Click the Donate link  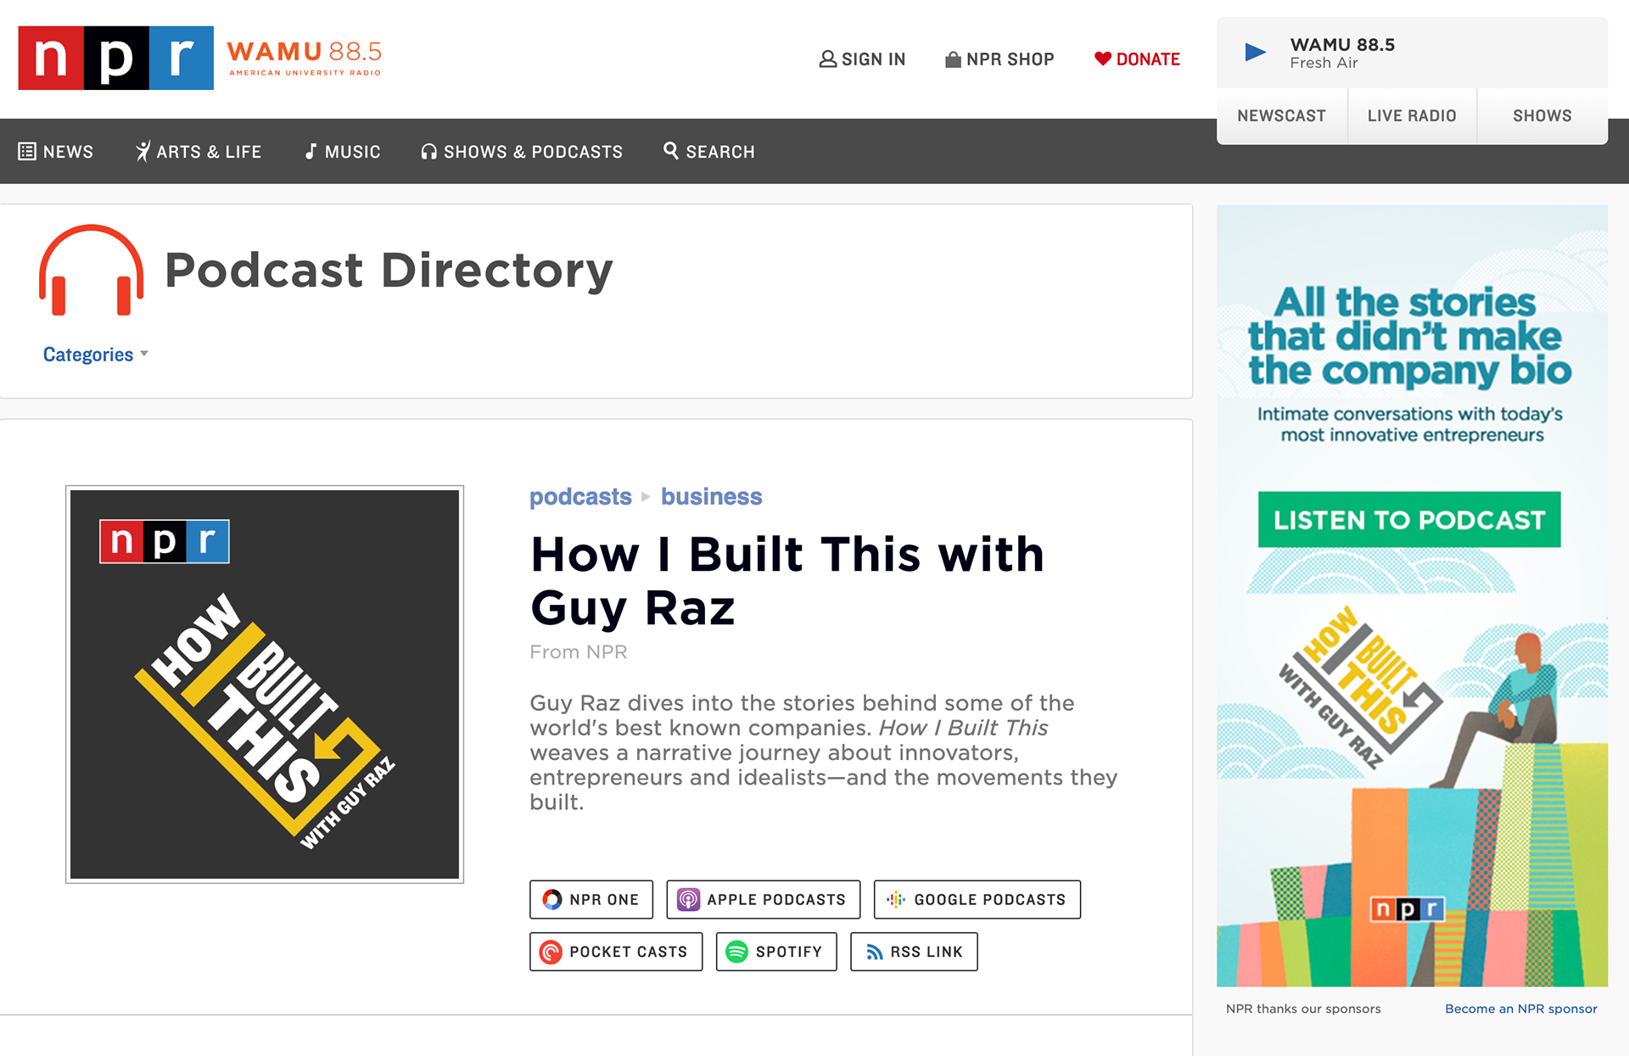click(1137, 59)
